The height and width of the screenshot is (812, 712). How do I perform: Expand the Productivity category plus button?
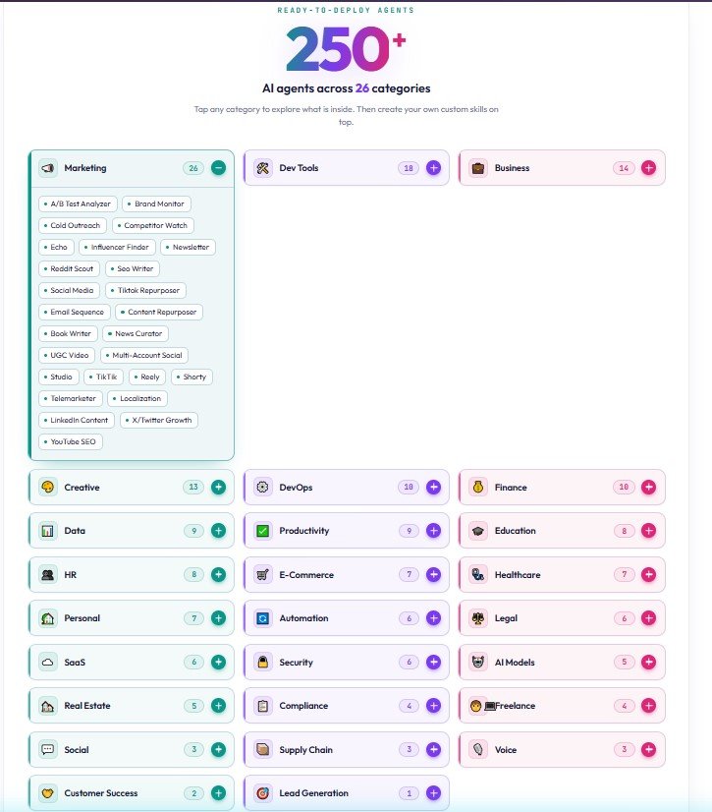434,531
